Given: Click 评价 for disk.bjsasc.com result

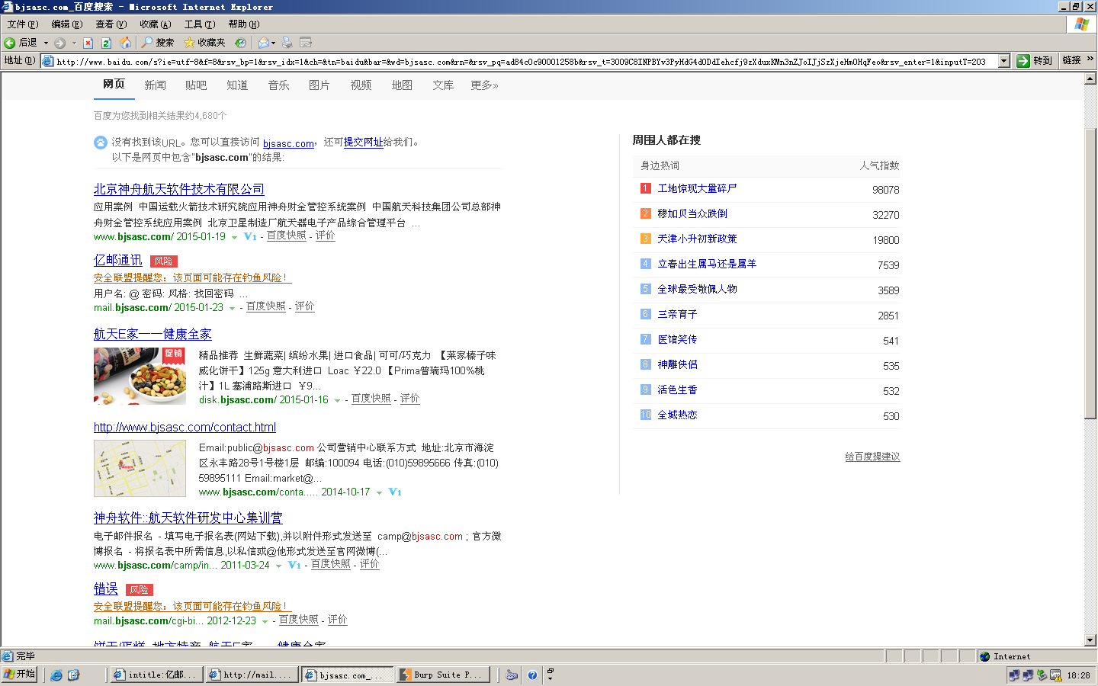Looking at the screenshot, I should (x=409, y=398).
